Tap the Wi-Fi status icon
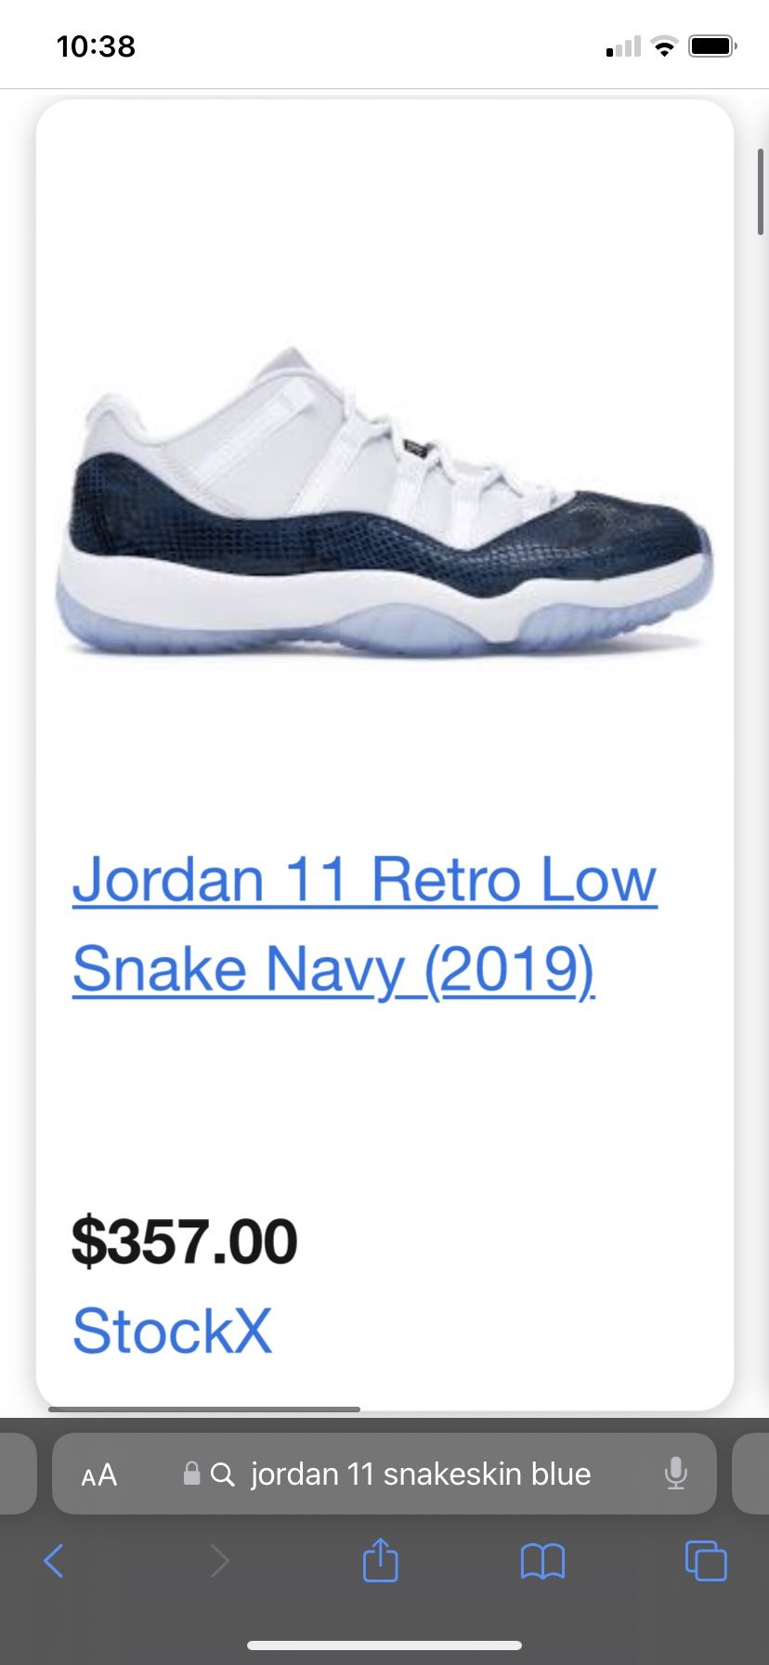Image resolution: width=769 pixels, height=1665 pixels. [664, 46]
